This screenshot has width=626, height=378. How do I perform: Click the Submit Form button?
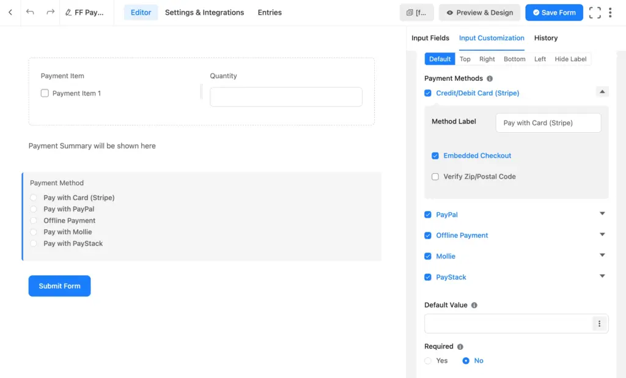[59, 286]
